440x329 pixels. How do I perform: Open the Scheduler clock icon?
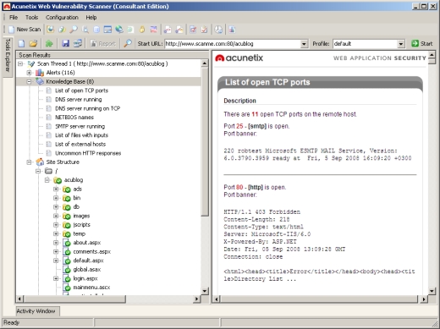(218, 30)
